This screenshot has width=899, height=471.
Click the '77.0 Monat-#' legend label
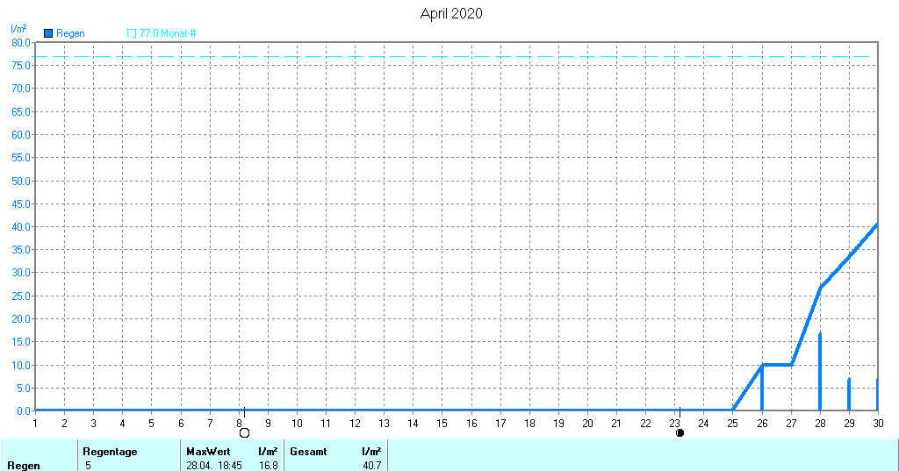point(168,33)
